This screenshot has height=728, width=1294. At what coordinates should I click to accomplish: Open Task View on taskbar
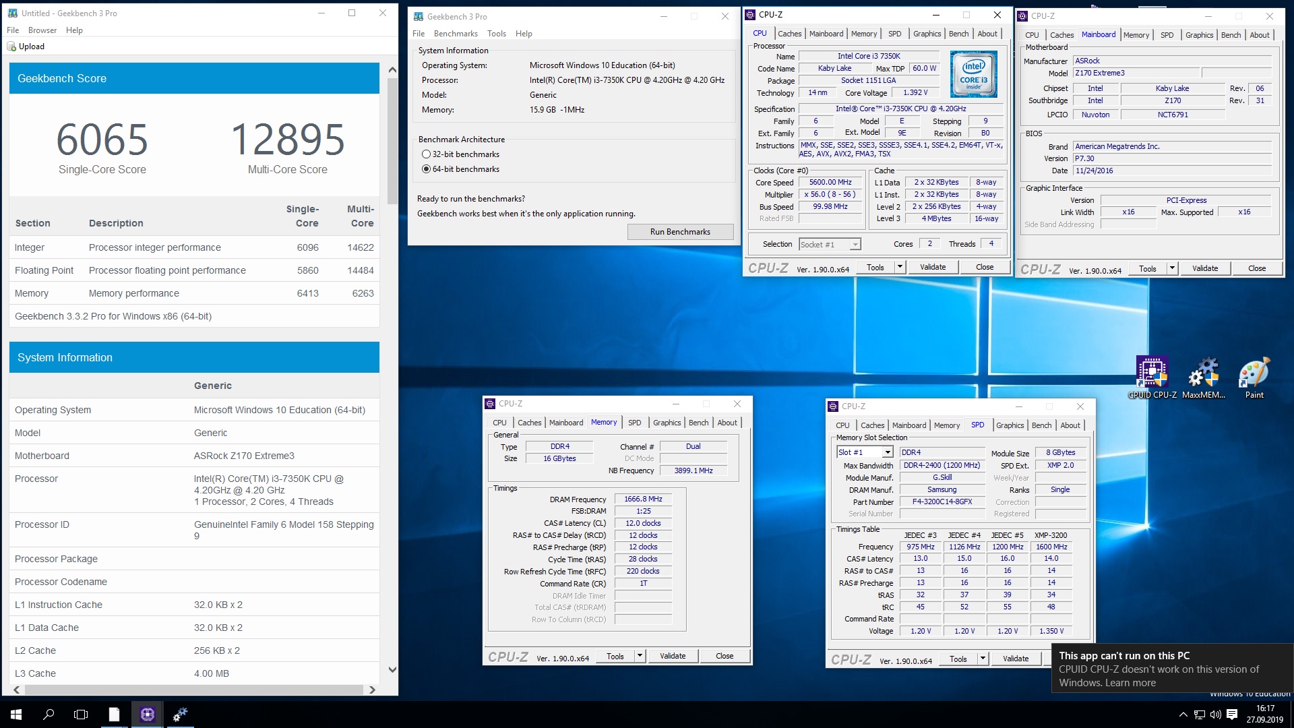[81, 715]
